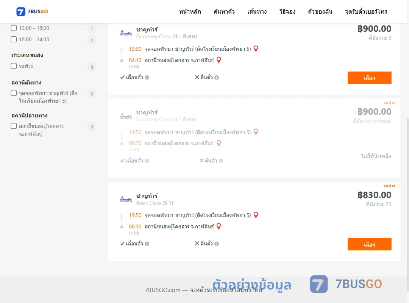Click the 7BUSGO logo in header
Viewport: 409px width, 303px height.
[x=32, y=11]
